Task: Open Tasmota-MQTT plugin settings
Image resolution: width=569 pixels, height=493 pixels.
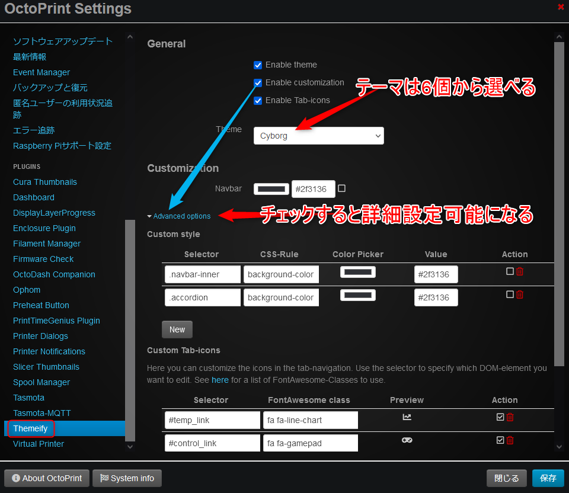Action: click(x=41, y=413)
